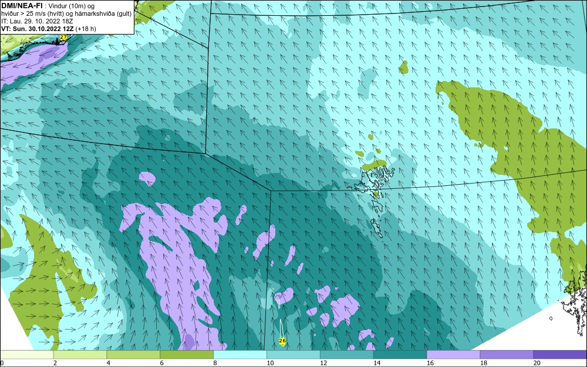Click the light purple 16–18 m/s legend swatch
The width and height of the screenshot is (587, 367).
point(453,355)
